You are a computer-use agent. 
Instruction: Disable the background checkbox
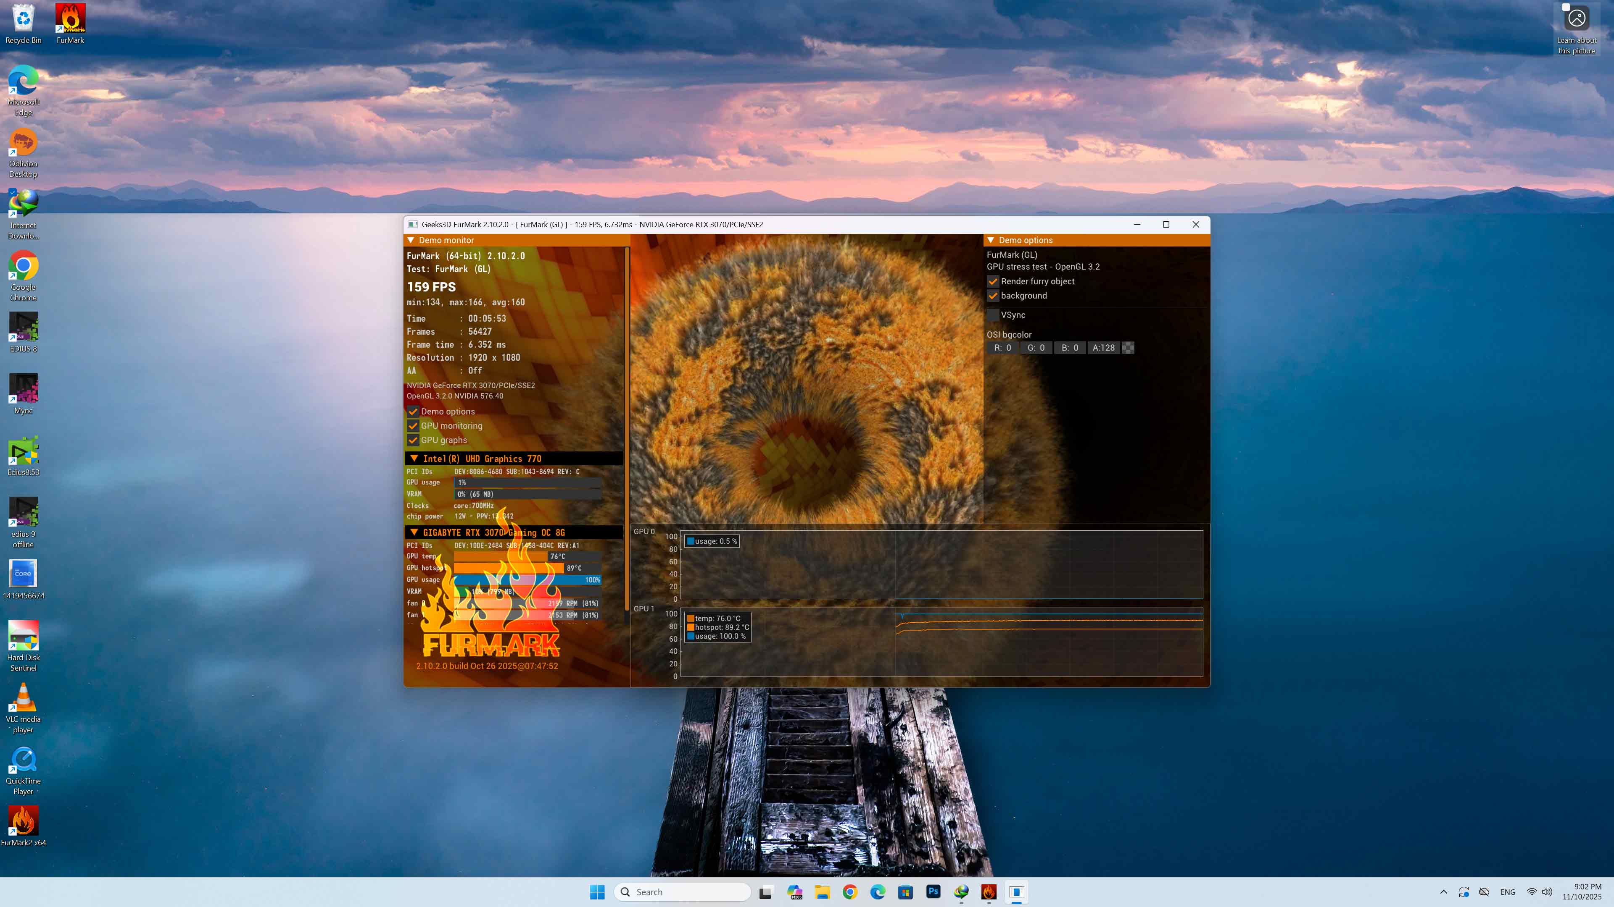[993, 296]
